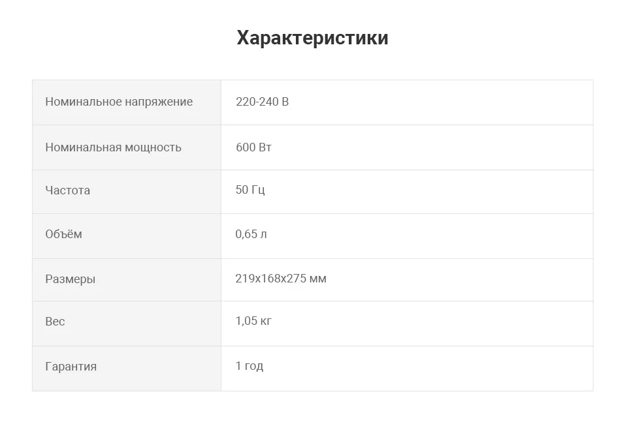Select the Частота row label

pyautogui.click(x=67, y=190)
